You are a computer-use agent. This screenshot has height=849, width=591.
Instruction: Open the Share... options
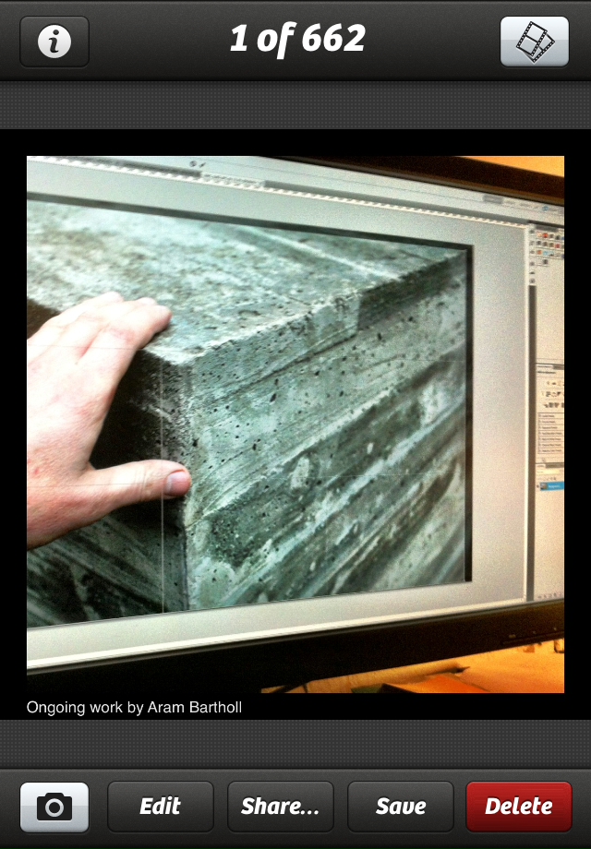tap(281, 807)
